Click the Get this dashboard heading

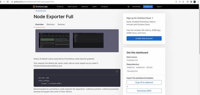[x=137, y=53]
